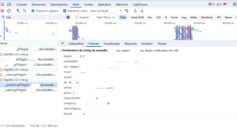Click the department parameter label
This screenshot has width=237, height=128.
tap(72, 98)
